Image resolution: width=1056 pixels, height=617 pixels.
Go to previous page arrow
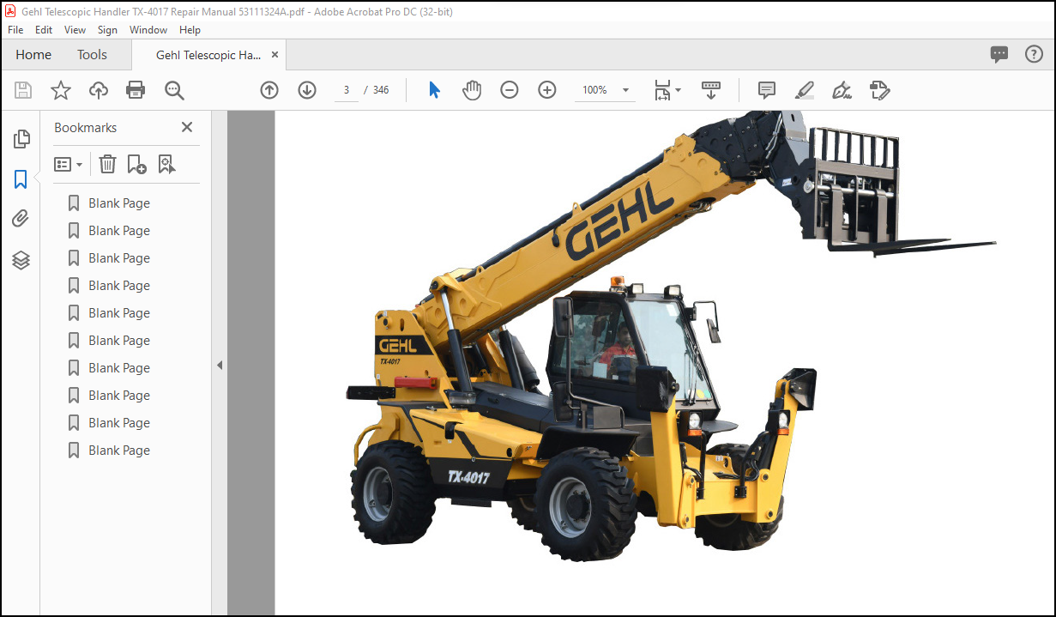pyautogui.click(x=269, y=90)
